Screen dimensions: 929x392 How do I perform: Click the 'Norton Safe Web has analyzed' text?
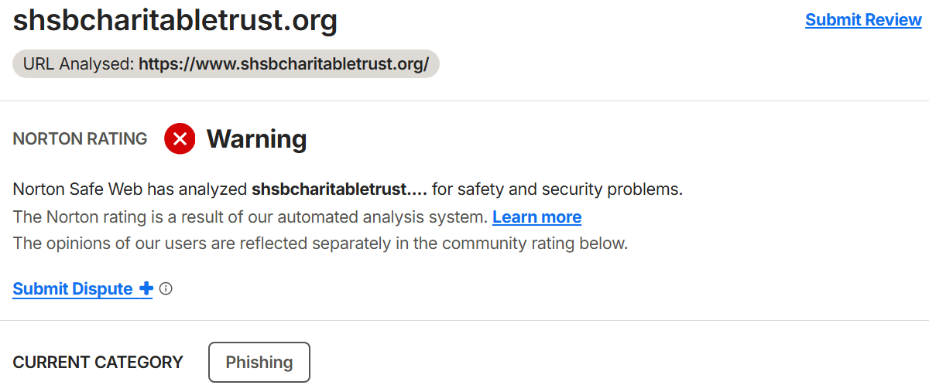coord(131,189)
